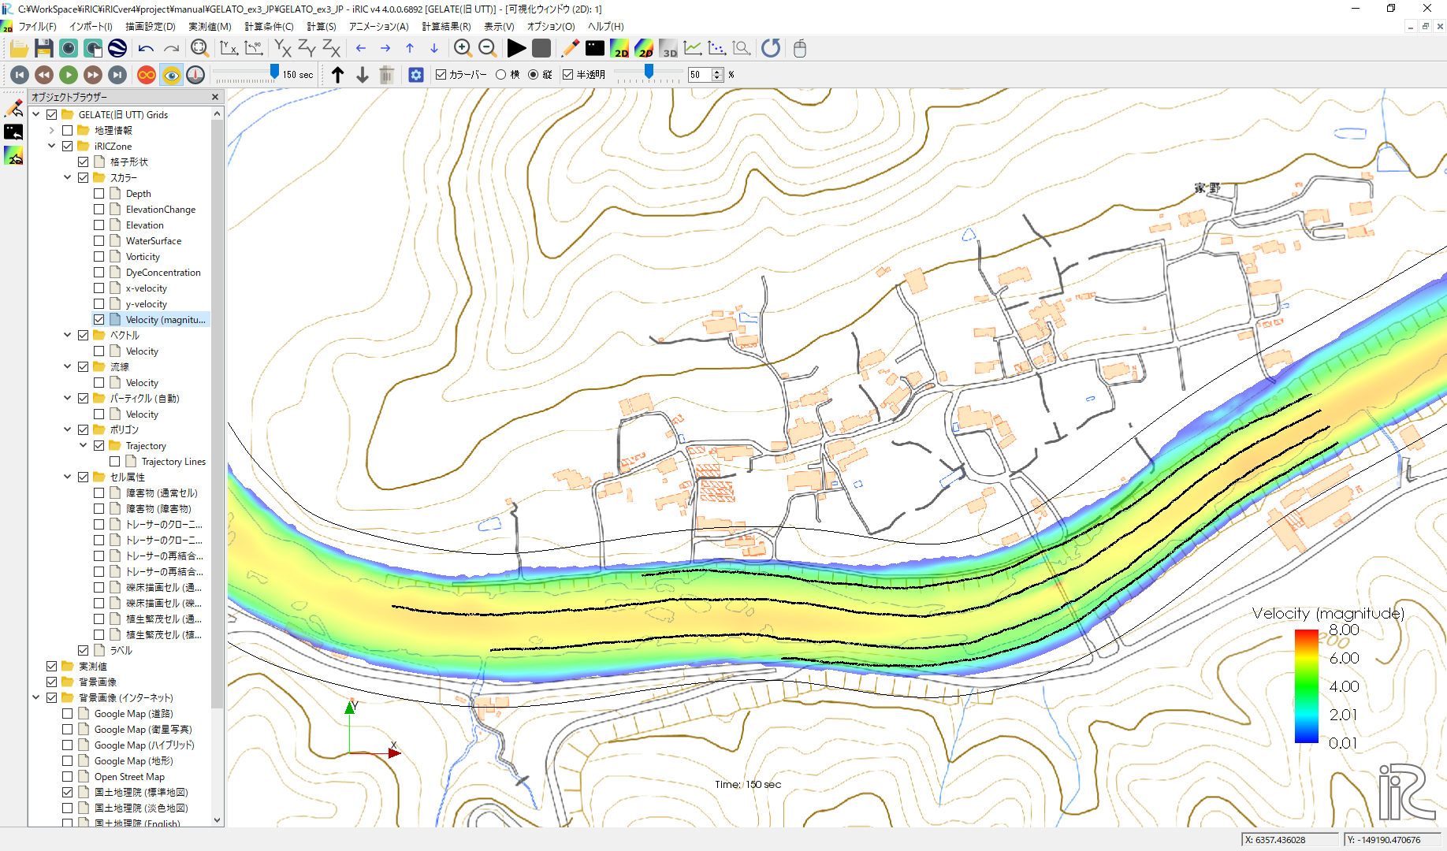Collapse the ポリゴン folder

pos(68,430)
